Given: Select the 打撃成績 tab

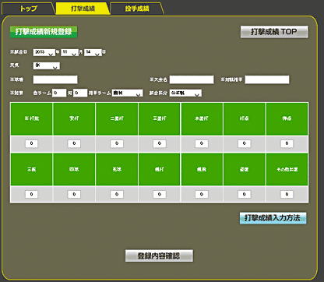Looking at the screenshot, I should [83, 9].
